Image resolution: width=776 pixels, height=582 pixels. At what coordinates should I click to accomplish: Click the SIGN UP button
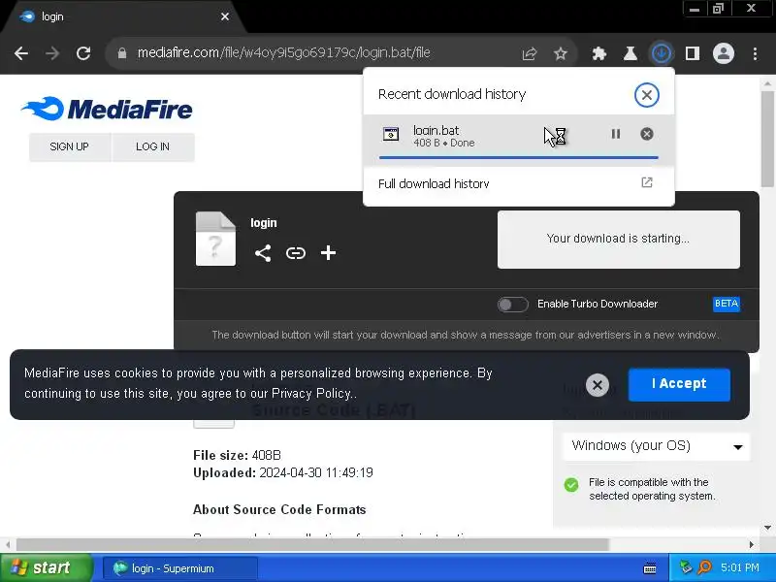coord(69,147)
